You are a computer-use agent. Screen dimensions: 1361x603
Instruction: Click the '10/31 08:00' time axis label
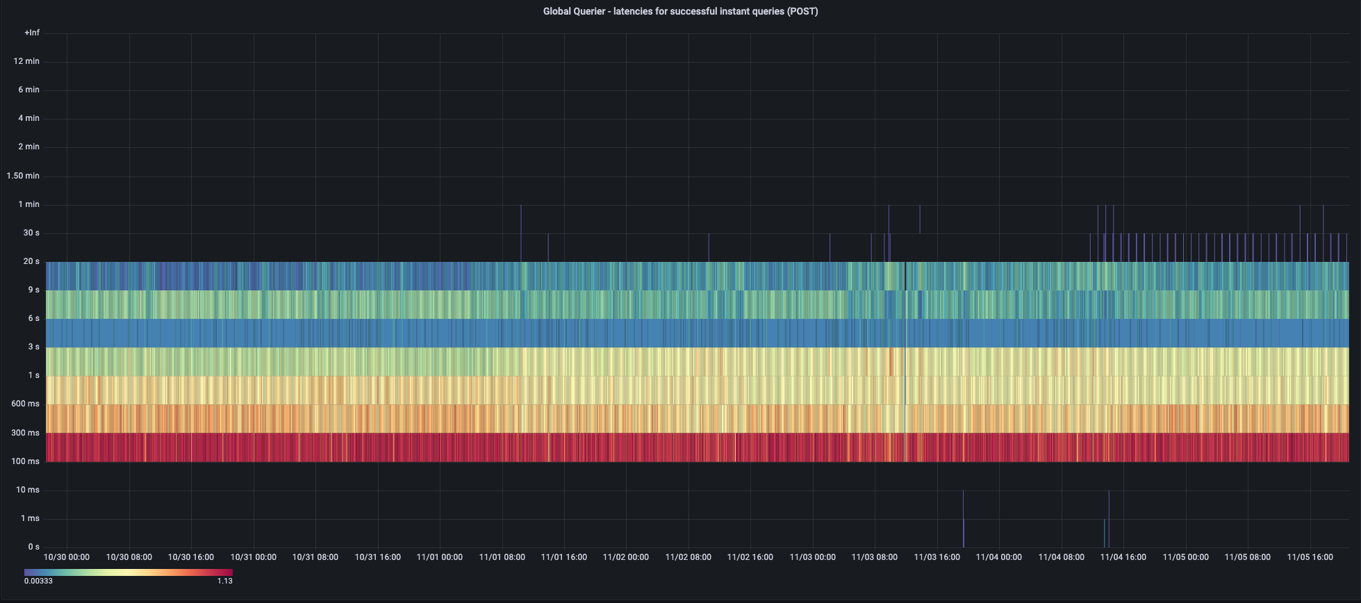point(315,557)
